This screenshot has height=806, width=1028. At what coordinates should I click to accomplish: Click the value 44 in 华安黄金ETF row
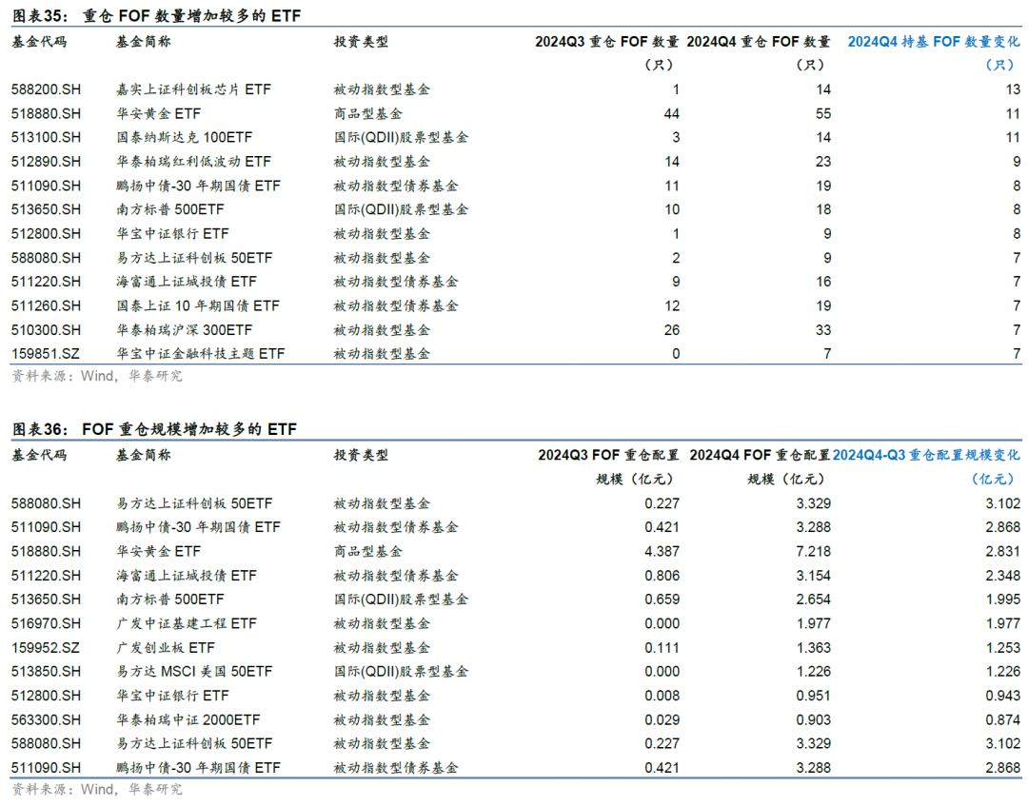pyautogui.click(x=671, y=114)
